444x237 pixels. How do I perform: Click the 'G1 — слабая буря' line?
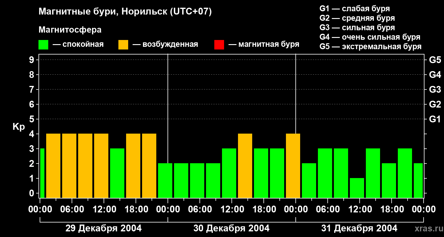(x=355, y=9)
